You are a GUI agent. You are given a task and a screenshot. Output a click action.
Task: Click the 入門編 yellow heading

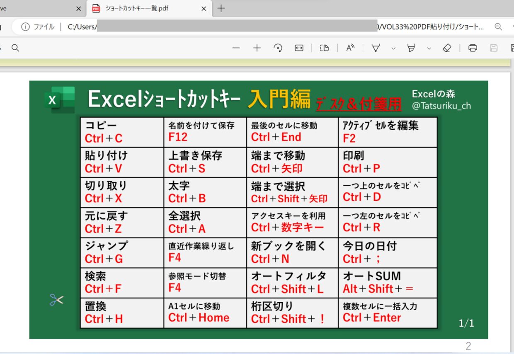(279, 99)
